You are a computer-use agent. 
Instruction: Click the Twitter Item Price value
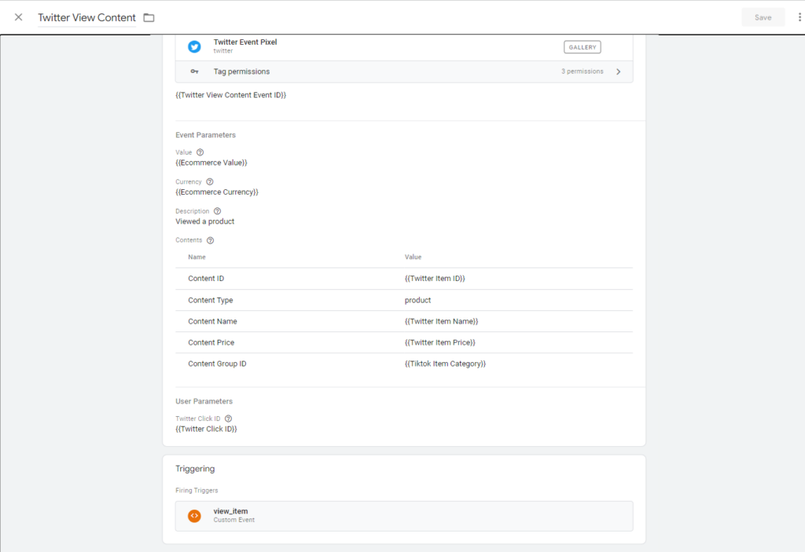439,342
